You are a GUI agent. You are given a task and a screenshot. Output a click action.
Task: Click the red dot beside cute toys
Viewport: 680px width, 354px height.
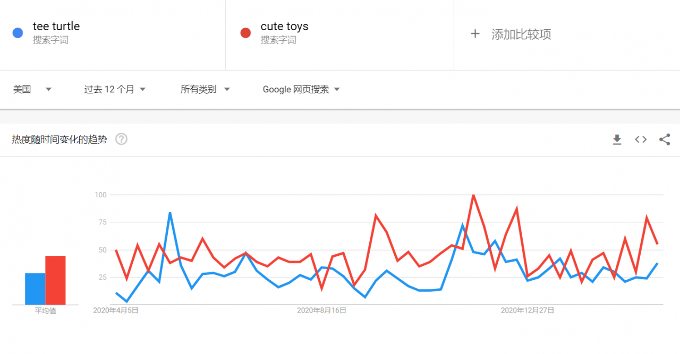(245, 33)
